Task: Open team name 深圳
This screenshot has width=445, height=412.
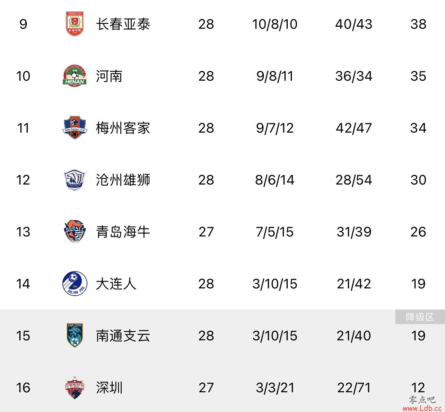Action: pos(109,388)
